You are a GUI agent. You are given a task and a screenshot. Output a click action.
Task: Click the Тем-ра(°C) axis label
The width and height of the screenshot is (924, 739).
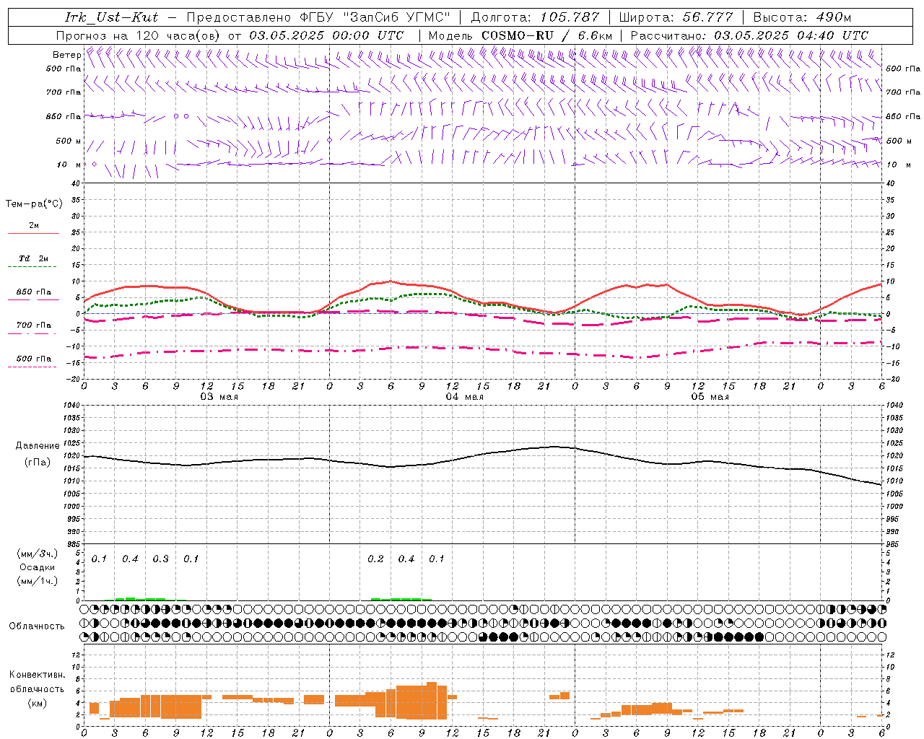[34, 204]
